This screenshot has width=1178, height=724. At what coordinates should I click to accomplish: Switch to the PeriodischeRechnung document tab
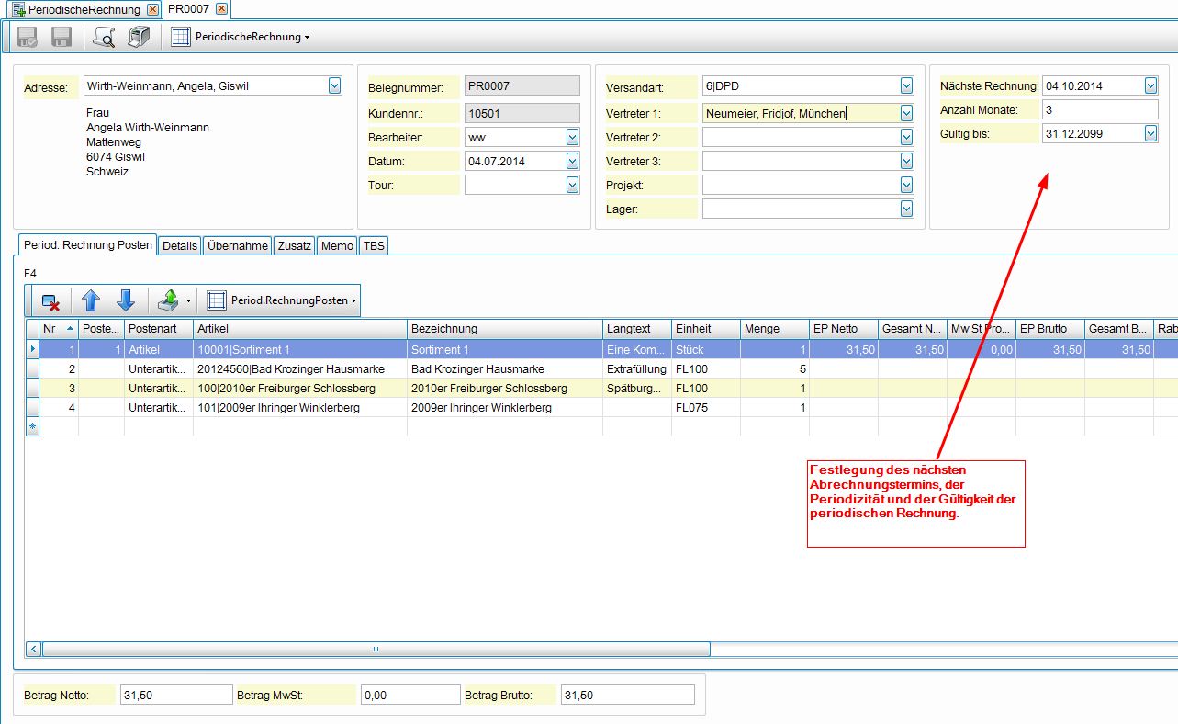84,9
